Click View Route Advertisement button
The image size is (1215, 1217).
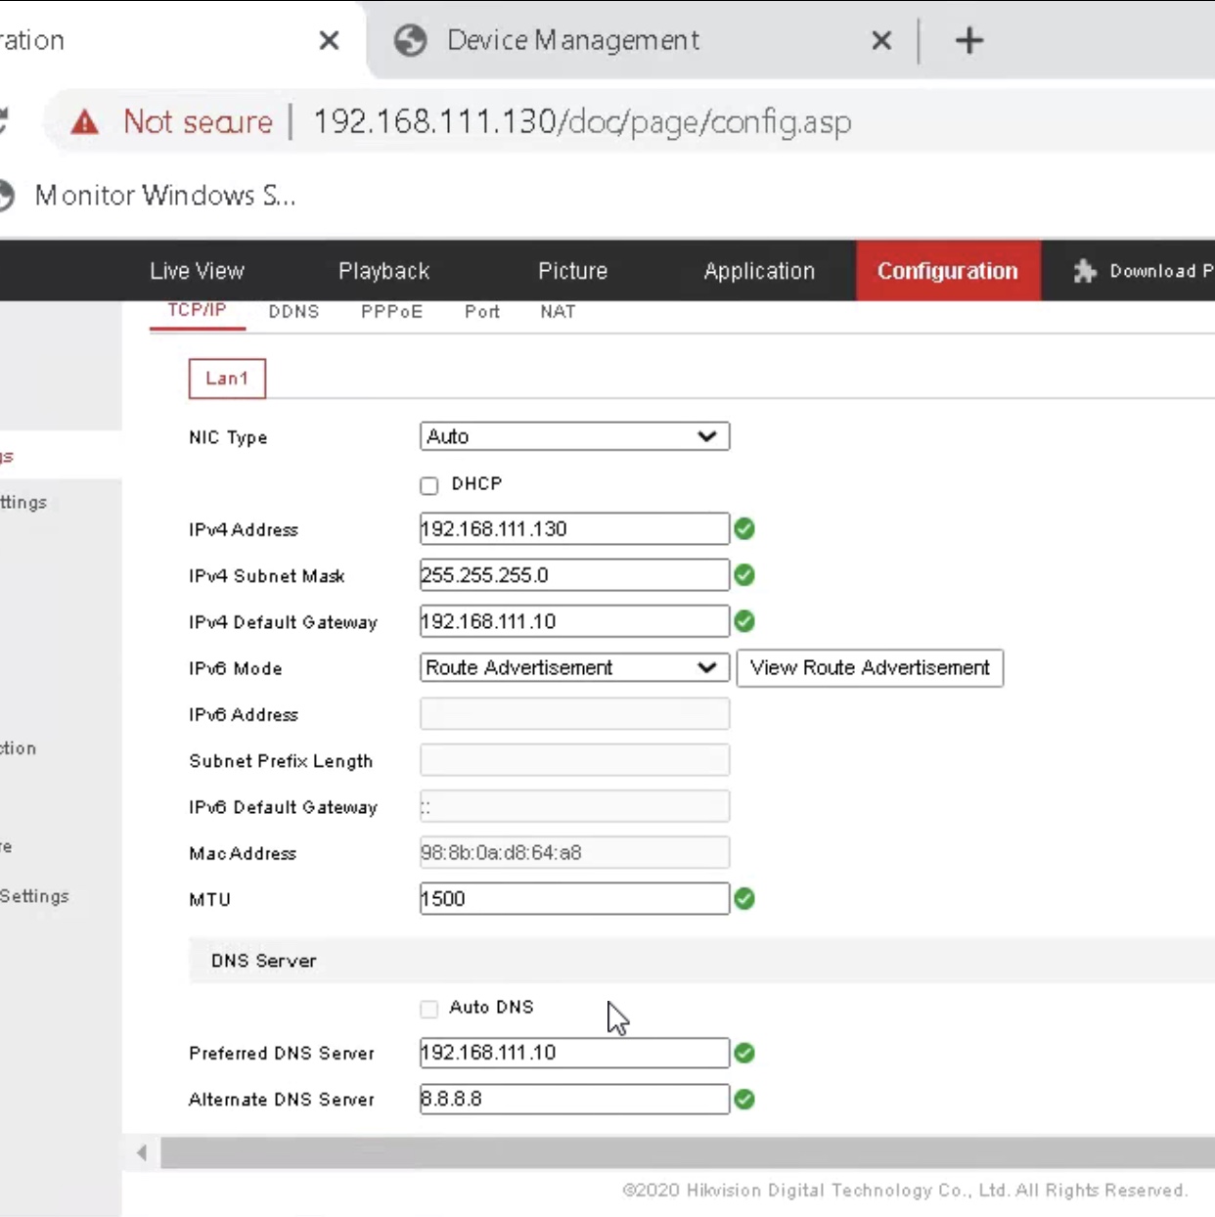869,668
